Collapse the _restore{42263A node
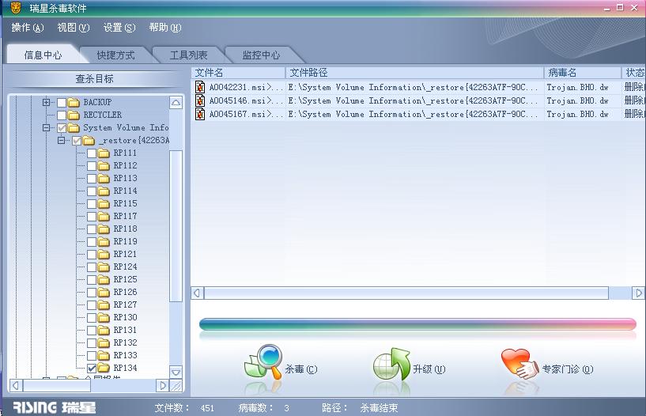Screen dimensions: 646x416 [x=62, y=141]
